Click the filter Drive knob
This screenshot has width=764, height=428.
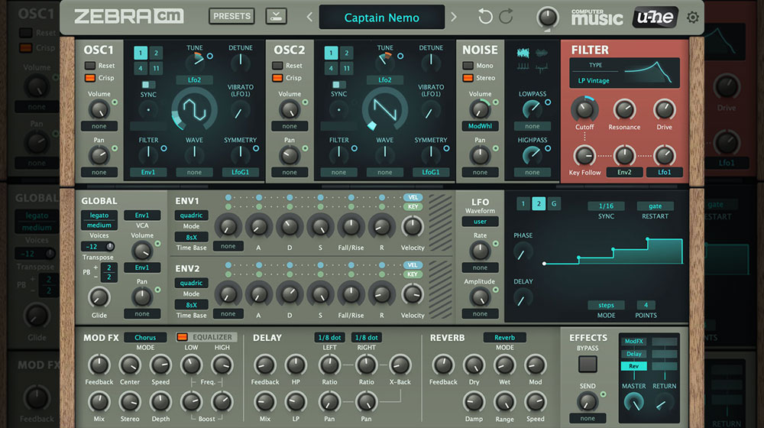(x=664, y=109)
